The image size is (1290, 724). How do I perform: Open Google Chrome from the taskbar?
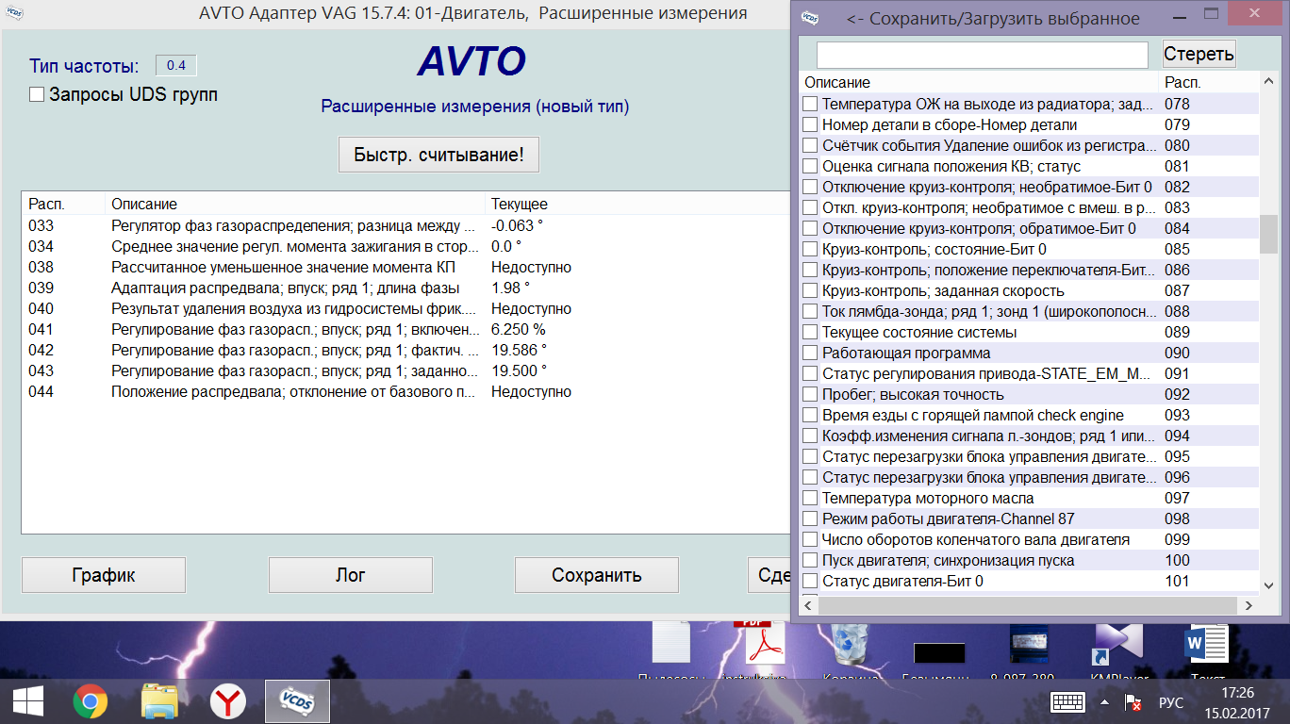pos(91,701)
